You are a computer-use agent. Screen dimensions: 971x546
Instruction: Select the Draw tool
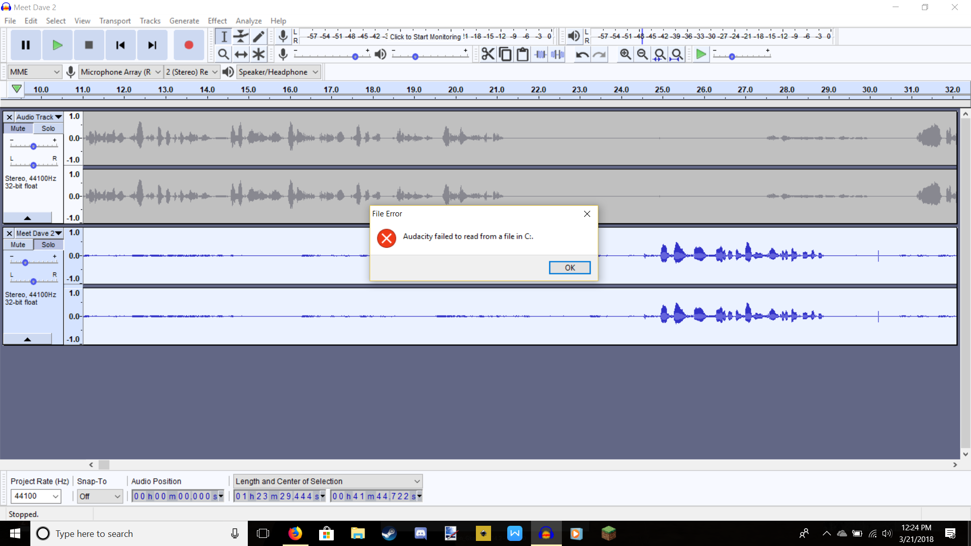258,36
